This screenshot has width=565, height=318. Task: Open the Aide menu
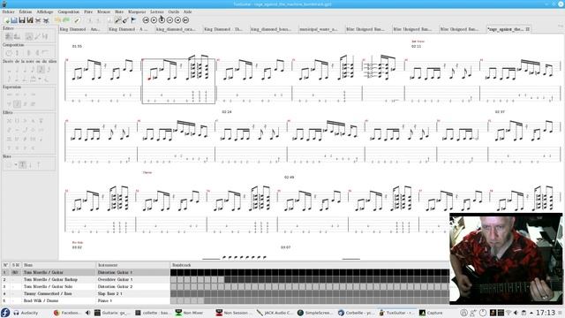[187, 11]
